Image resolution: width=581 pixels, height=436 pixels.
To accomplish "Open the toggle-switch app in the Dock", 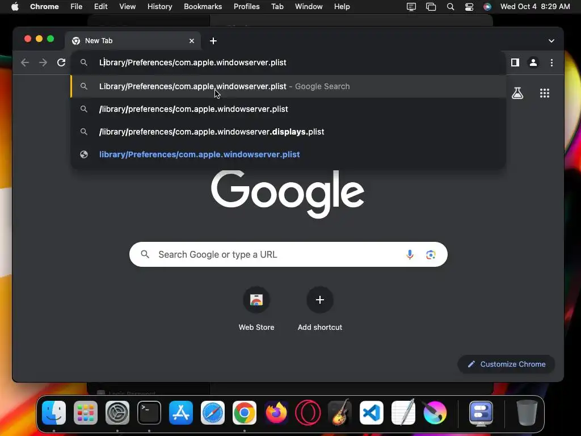I will 481,413.
